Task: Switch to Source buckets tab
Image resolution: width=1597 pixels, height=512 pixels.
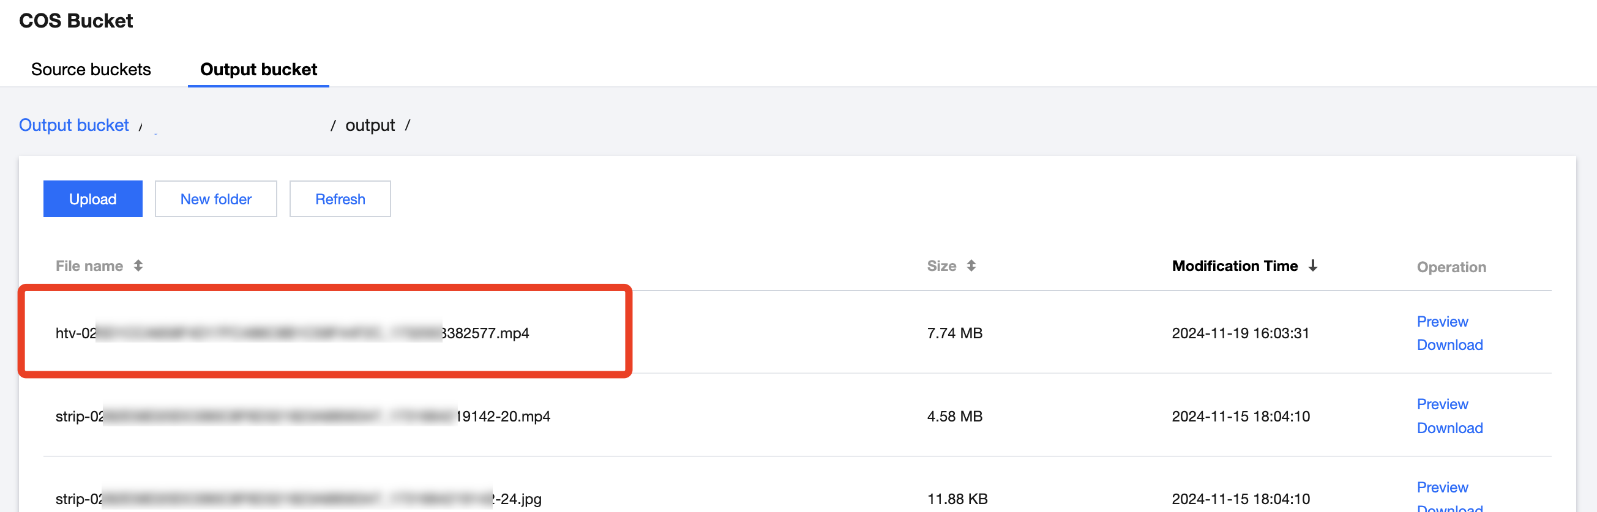Action: pos(91,69)
